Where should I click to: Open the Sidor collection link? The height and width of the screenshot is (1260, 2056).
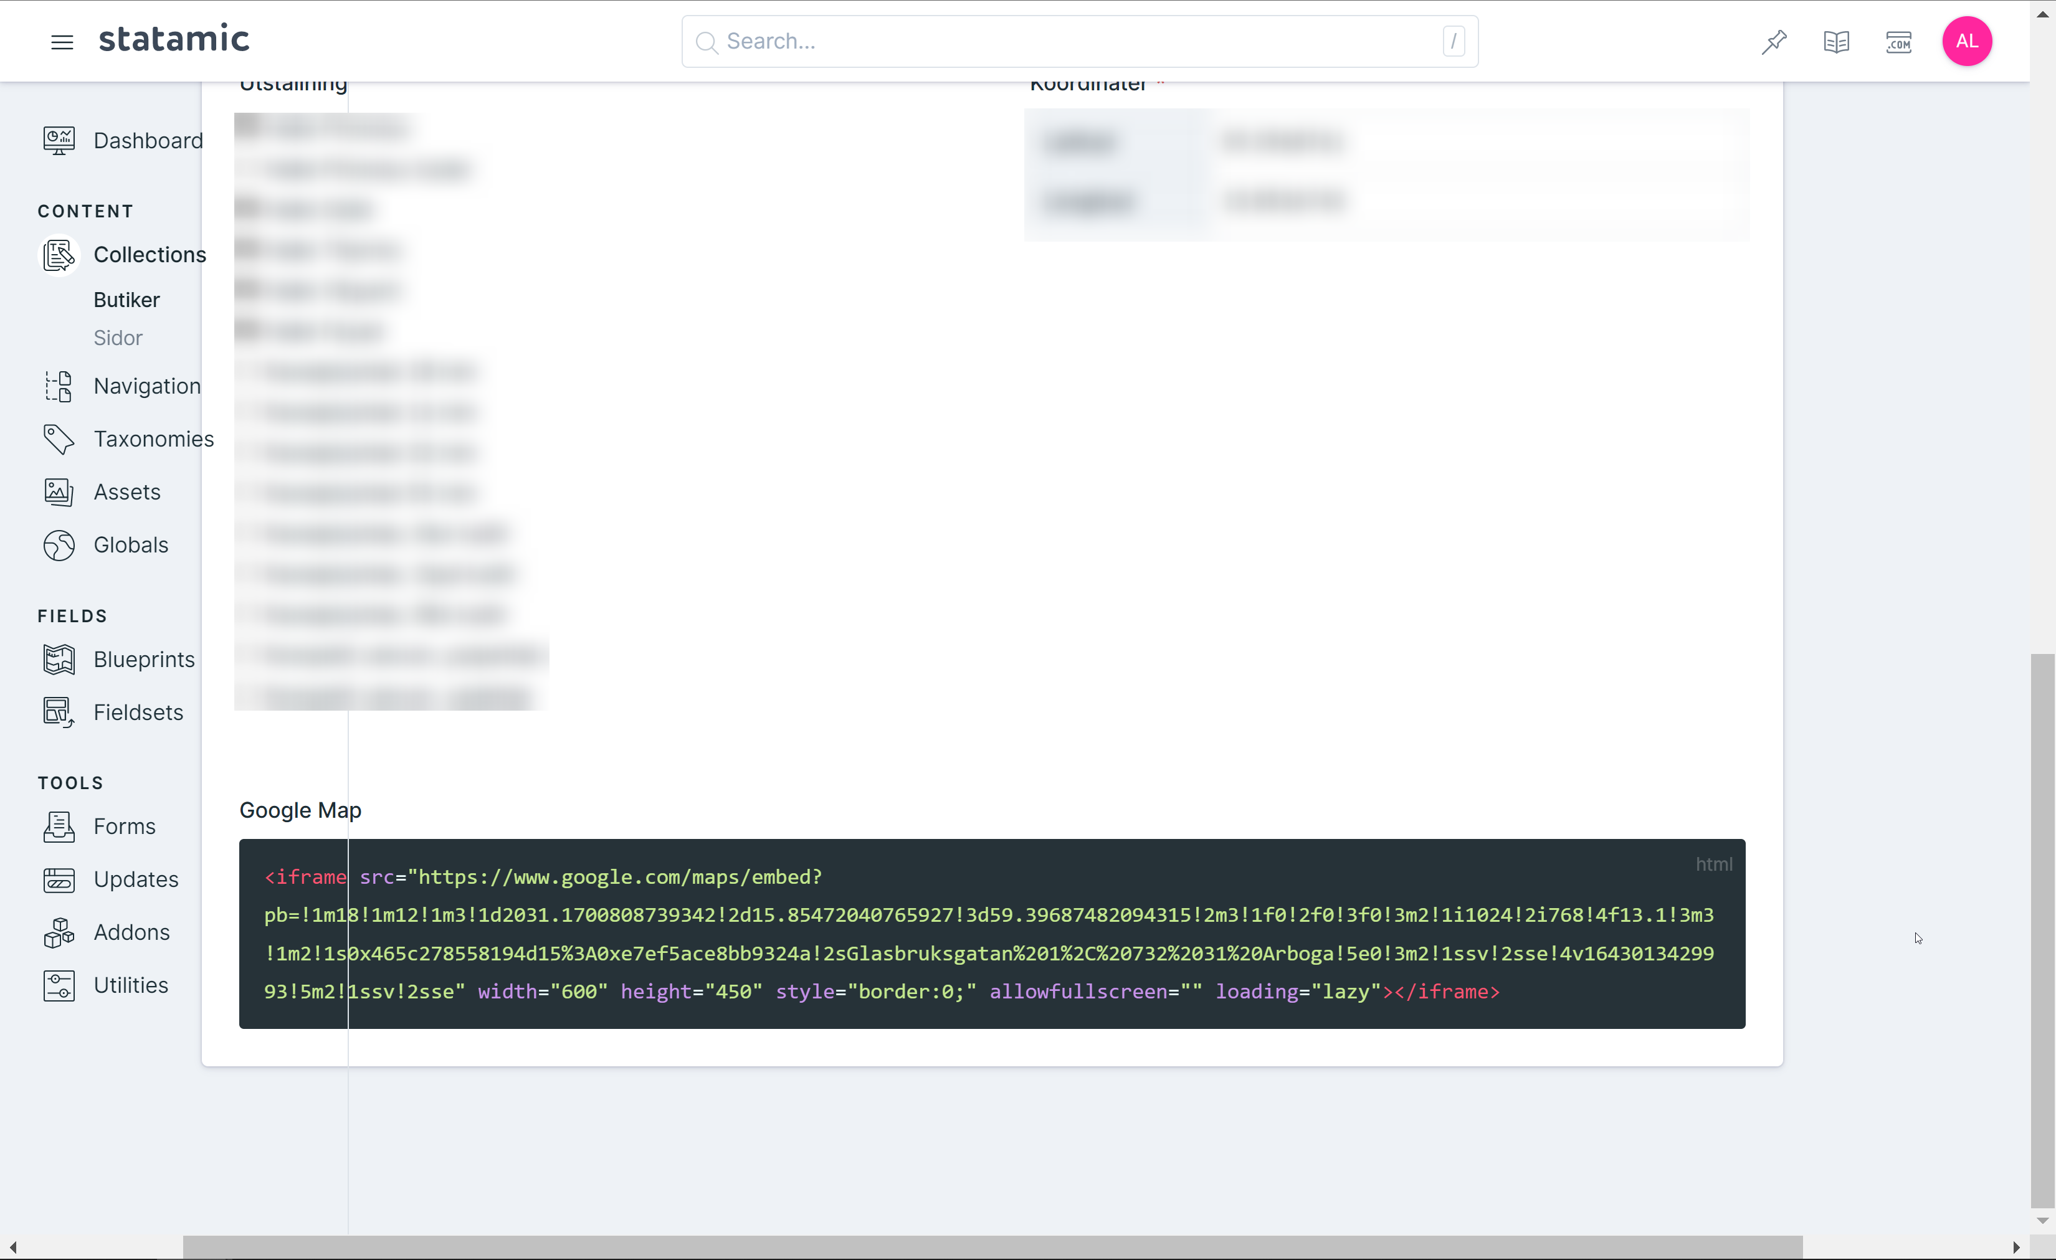[x=118, y=338]
